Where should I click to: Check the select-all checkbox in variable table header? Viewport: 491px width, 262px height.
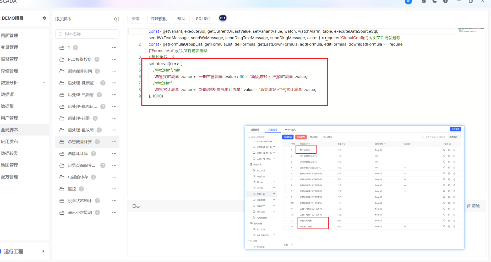tap(286, 144)
